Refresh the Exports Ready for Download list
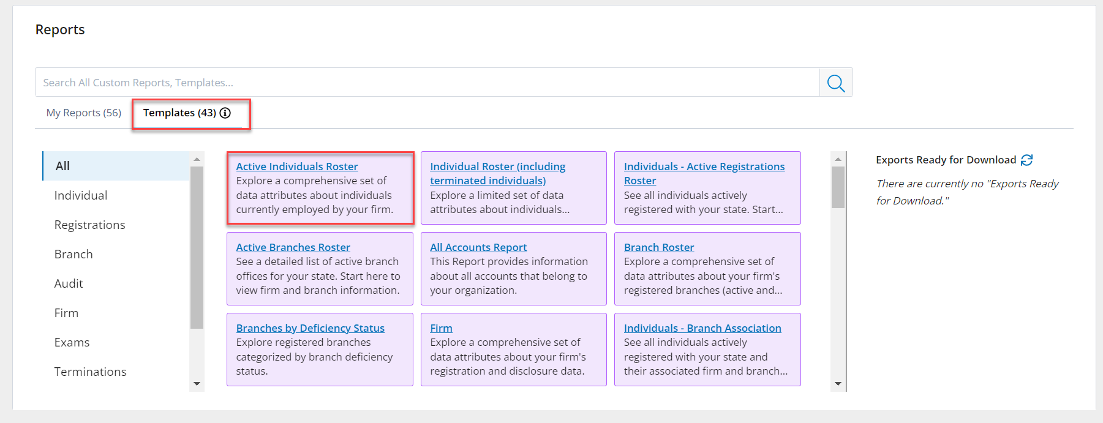Image resolution: width=1103 pixels, height=423 pixels. click(x=1027, y=160)
